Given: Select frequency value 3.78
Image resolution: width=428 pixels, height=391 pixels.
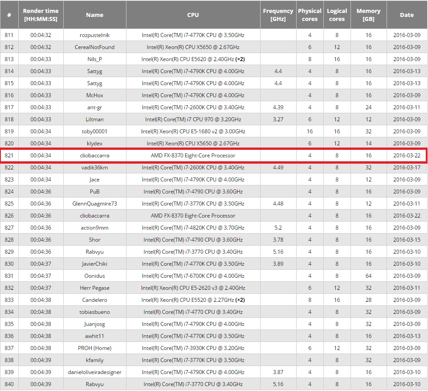Looking at the screenshot, I should [x=278, y=239].
